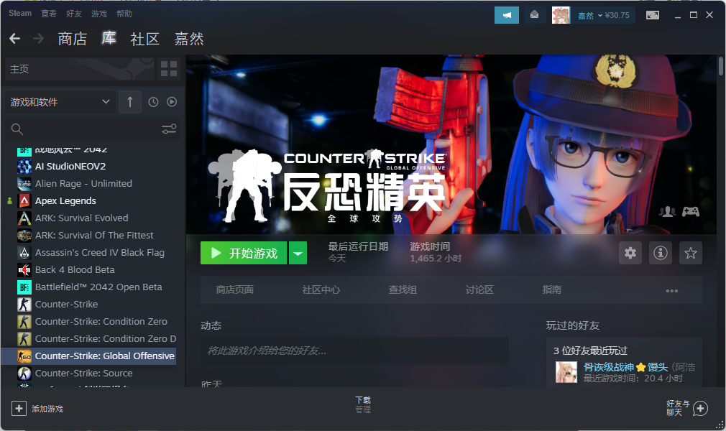
Task: Open the game settings gear icon
Action: tap(630, 253)
